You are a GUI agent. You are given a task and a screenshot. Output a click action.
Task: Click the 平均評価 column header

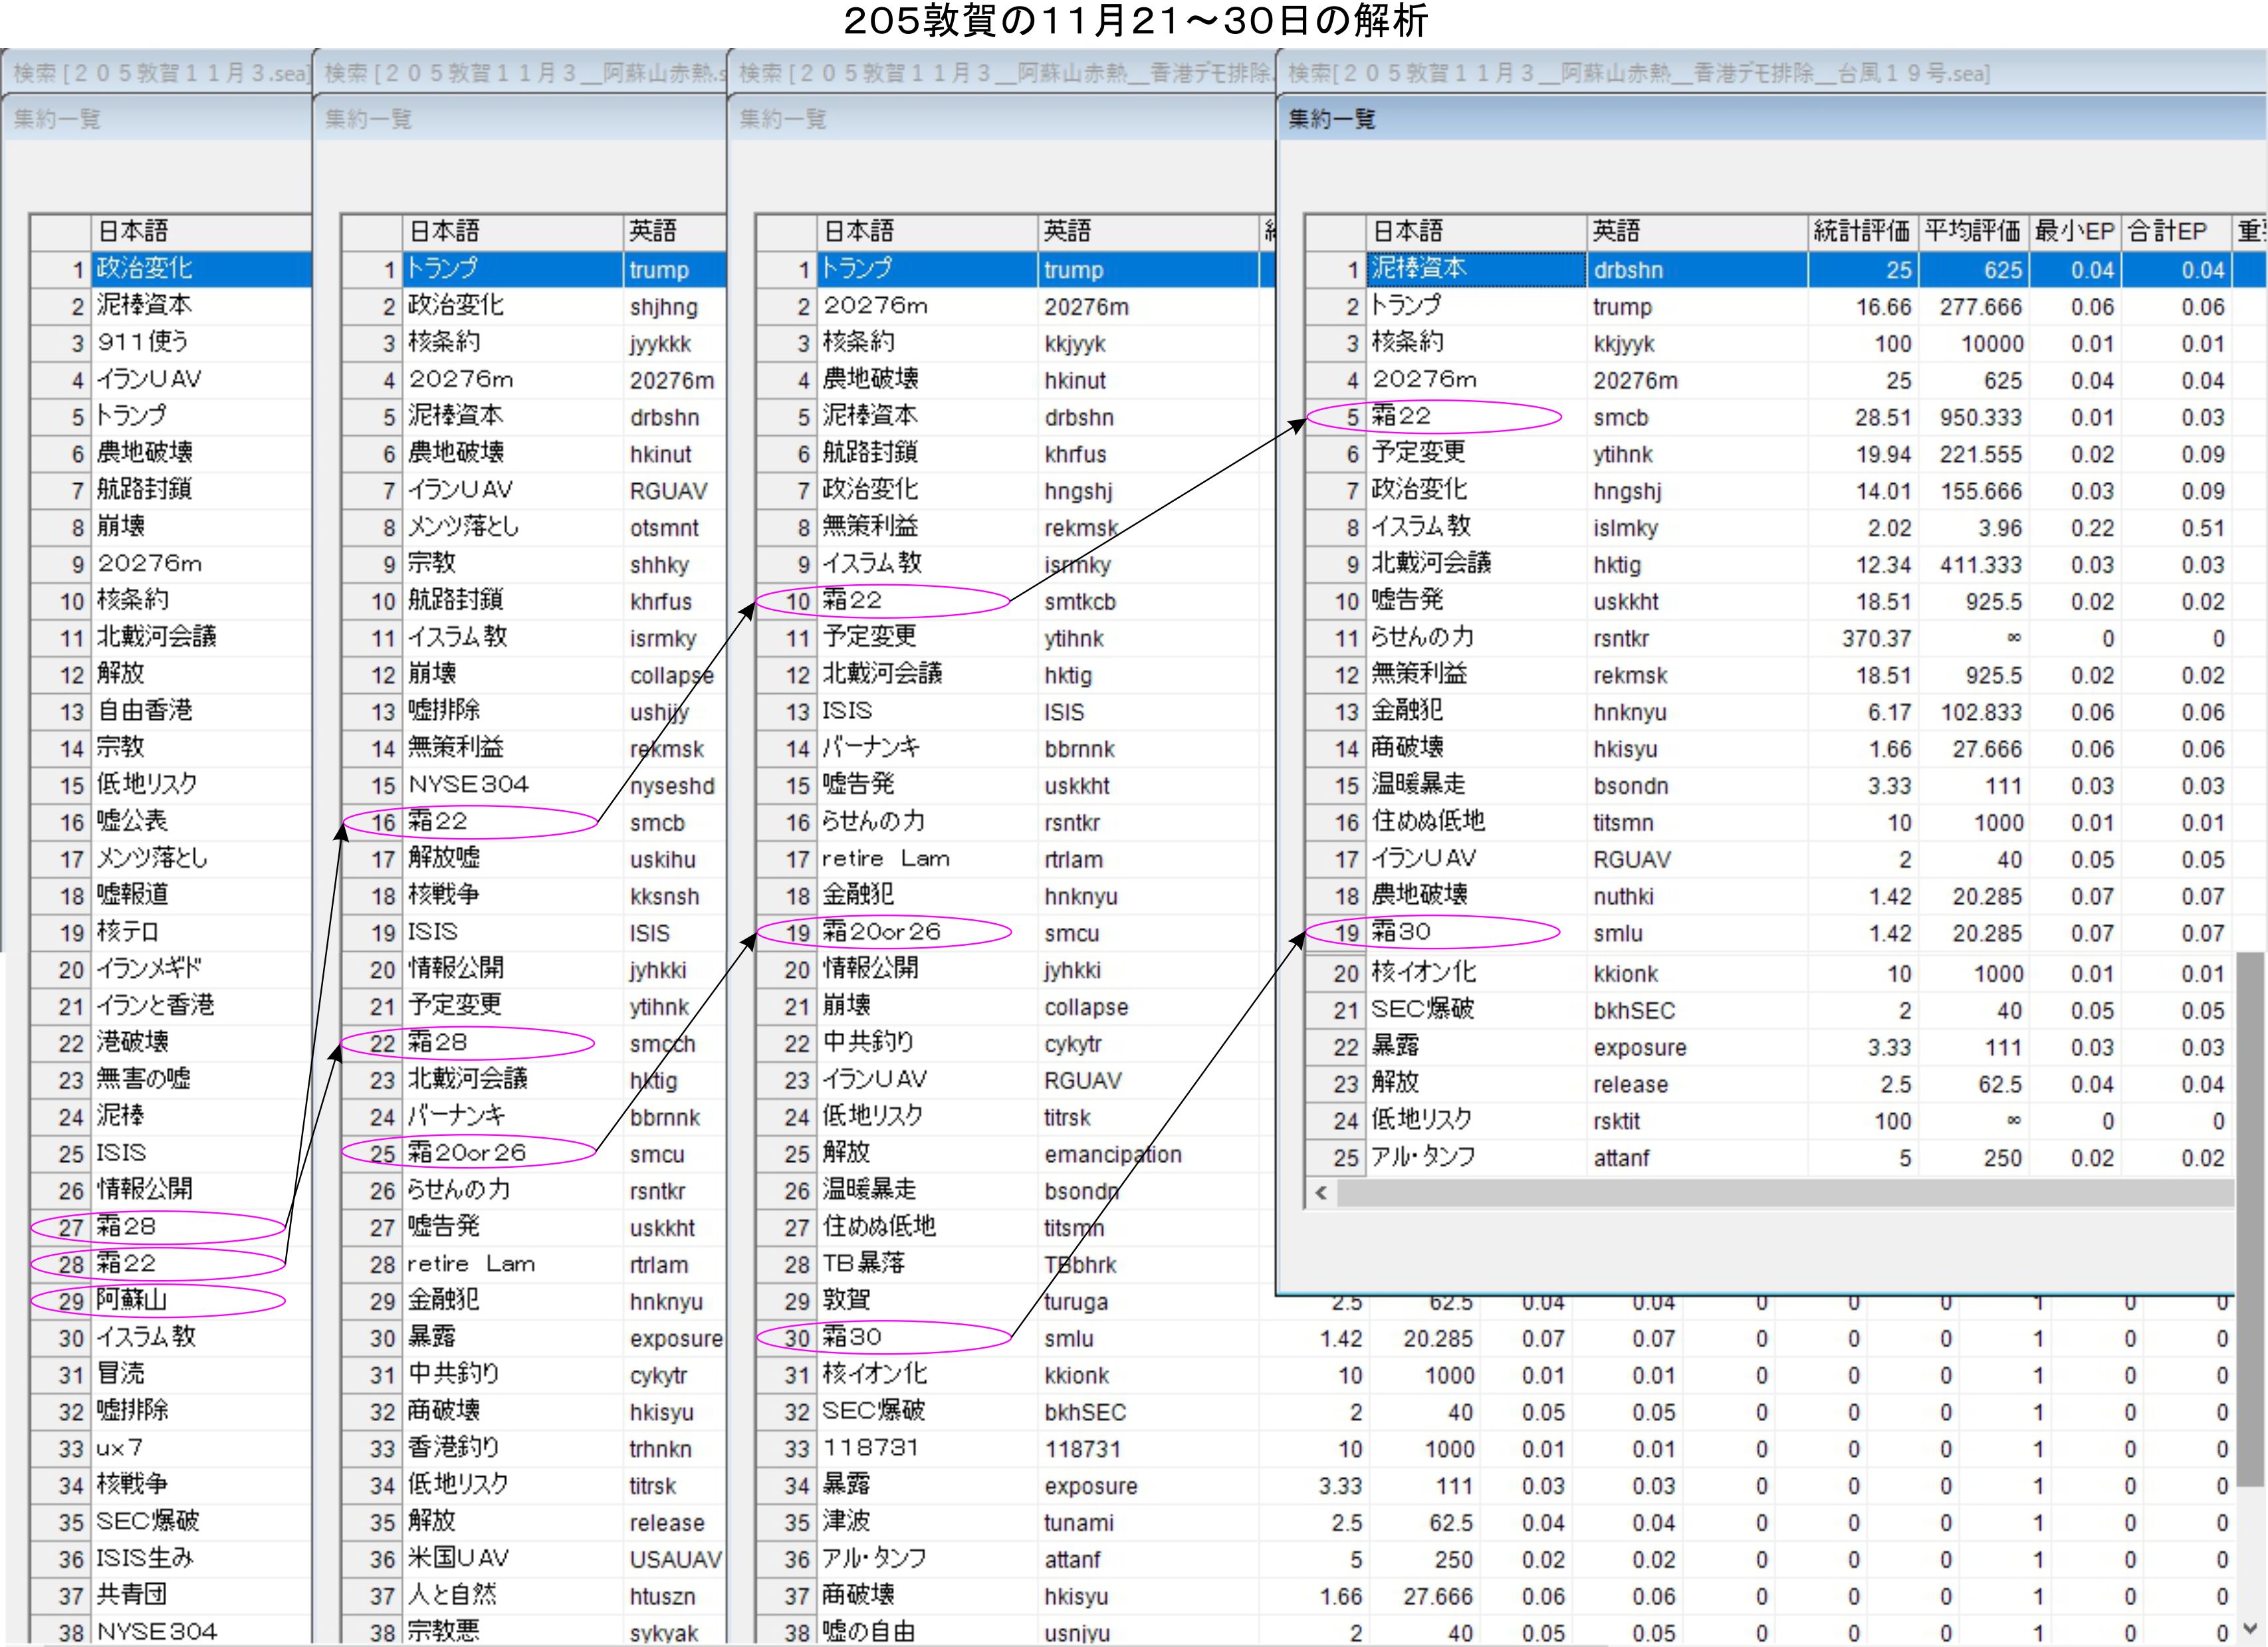[1974, 232]
